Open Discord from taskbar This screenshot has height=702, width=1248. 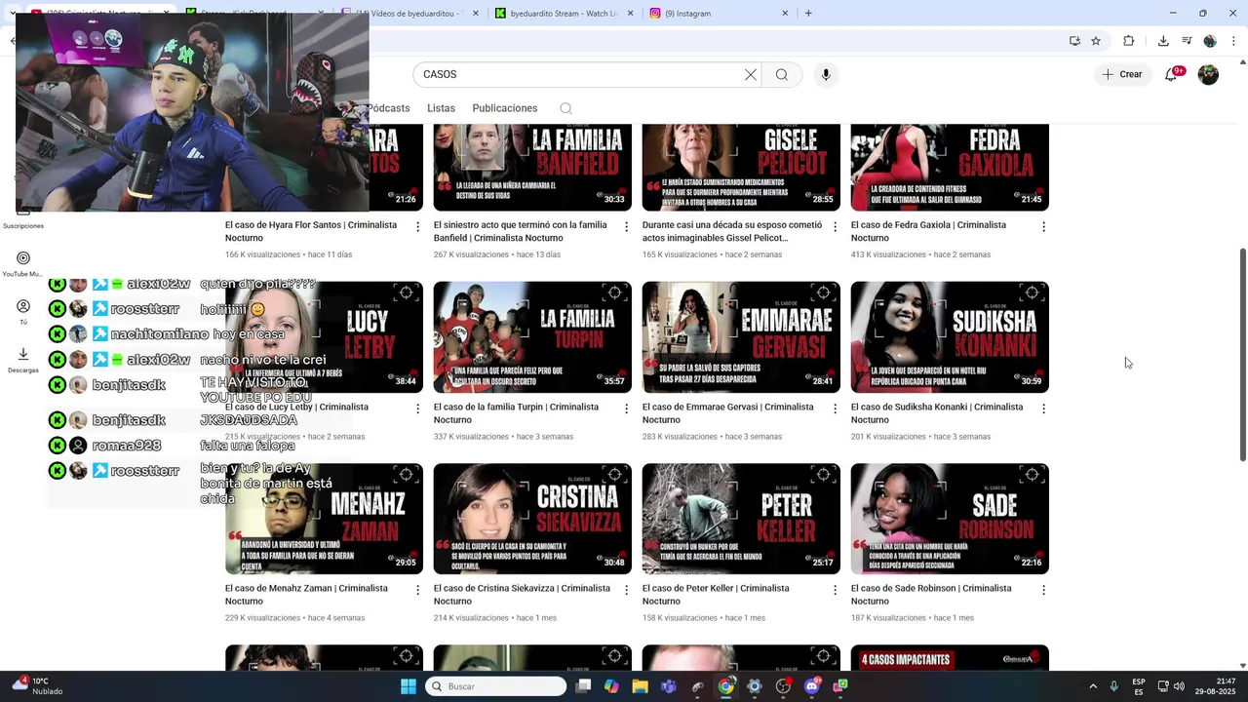coord(812,686)
